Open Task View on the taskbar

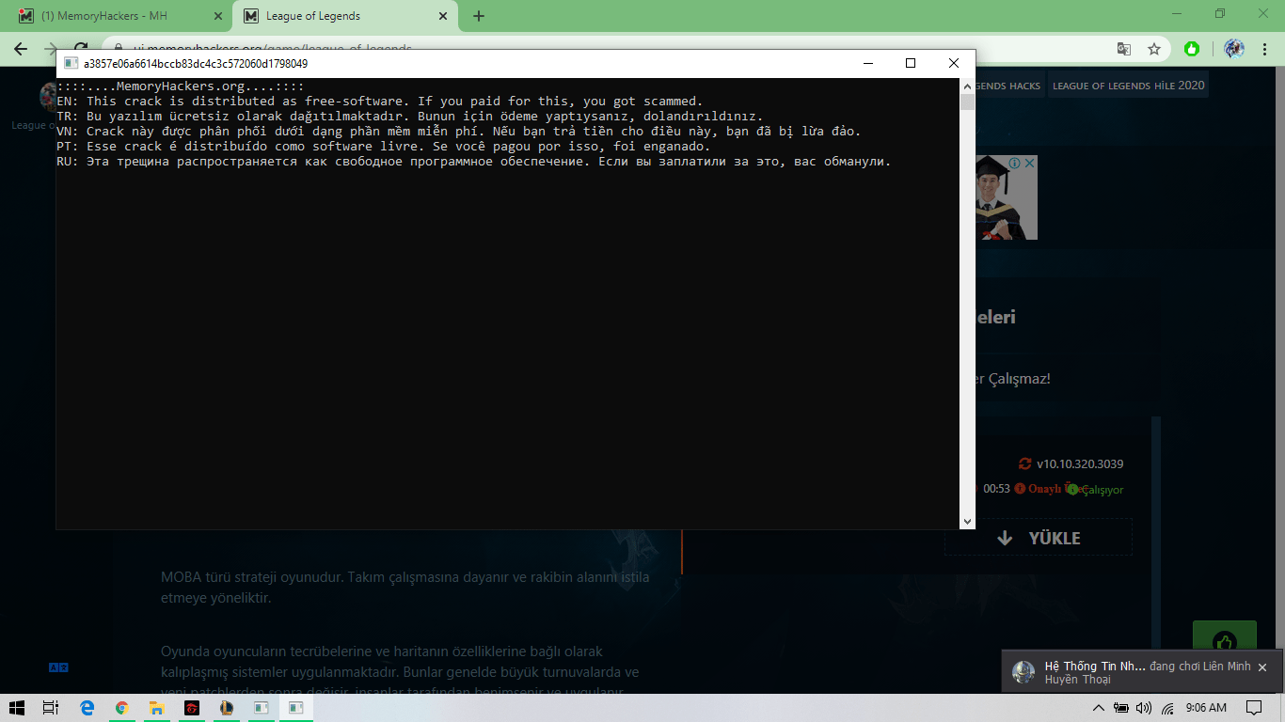click(52, 708)
